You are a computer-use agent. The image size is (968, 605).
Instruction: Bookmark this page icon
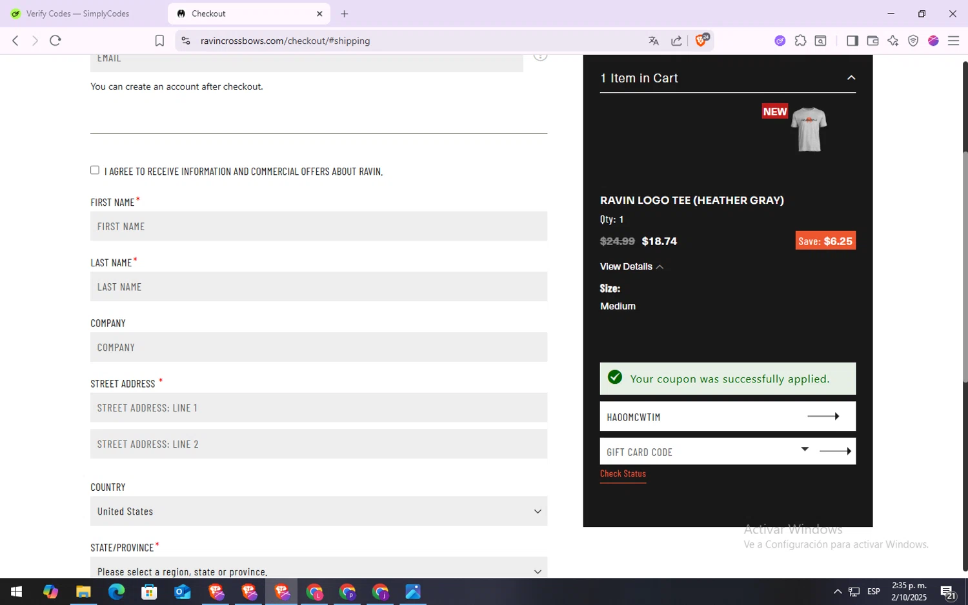159,41
